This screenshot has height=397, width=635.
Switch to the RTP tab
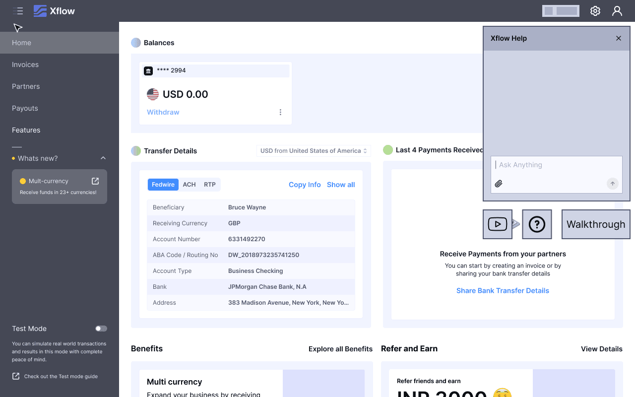[x=210, y=185]
